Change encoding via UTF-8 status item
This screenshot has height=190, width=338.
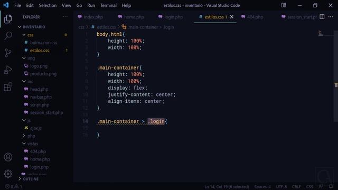281,186
